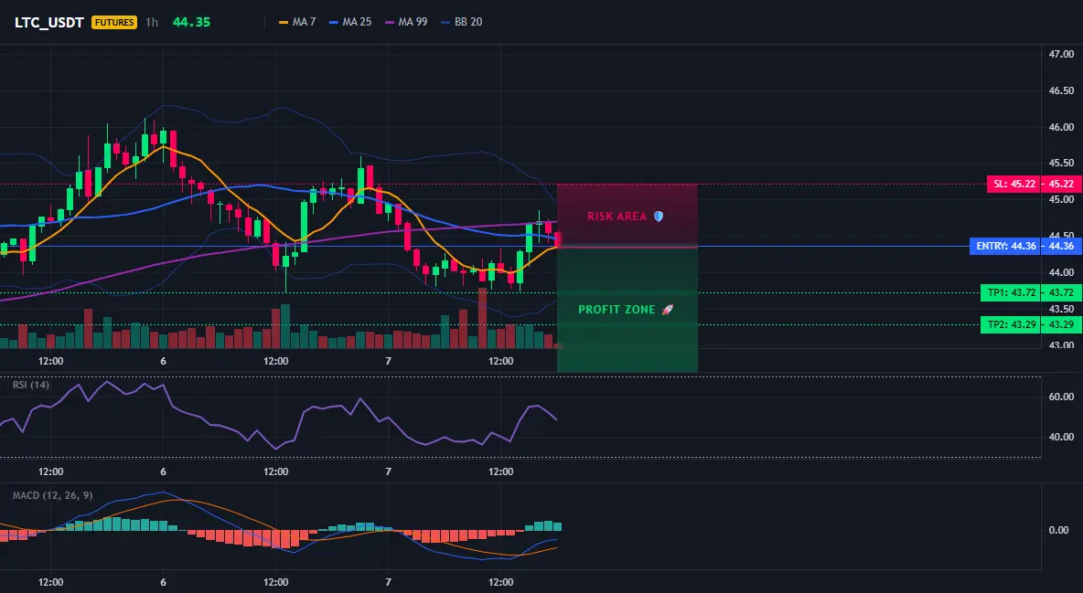Click the 46.00 price axis label
The width and height of the screenshot is (1083, 593).
(x=1061, y=127)
